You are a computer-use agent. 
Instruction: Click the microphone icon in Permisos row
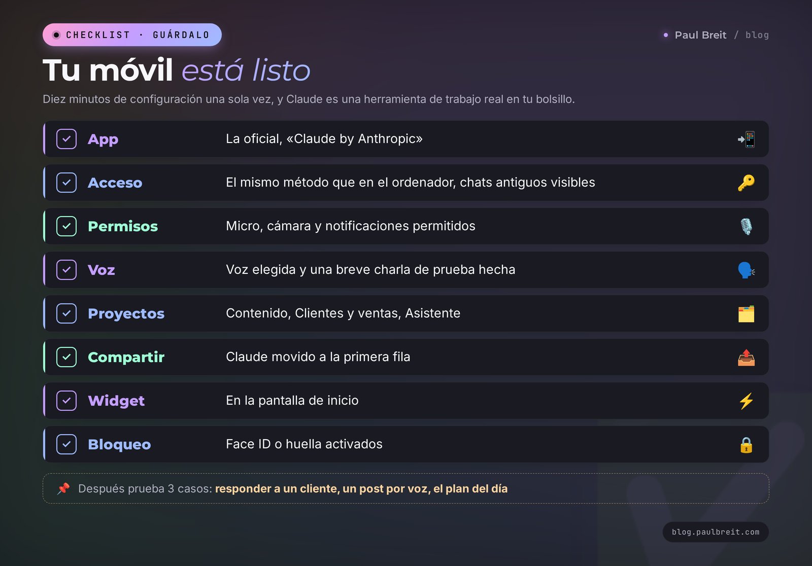tap(746, 226)
